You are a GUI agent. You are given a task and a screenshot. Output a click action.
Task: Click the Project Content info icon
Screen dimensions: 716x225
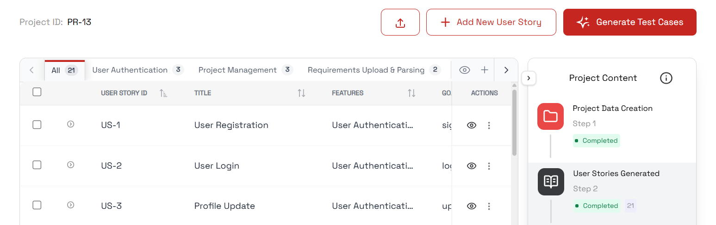pos(666,78)
